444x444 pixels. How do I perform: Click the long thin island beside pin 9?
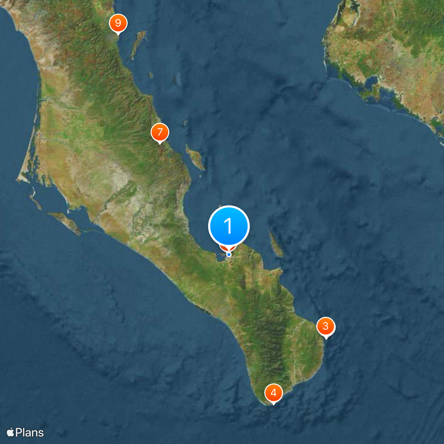pyautogui.click(x=138, y=45)
